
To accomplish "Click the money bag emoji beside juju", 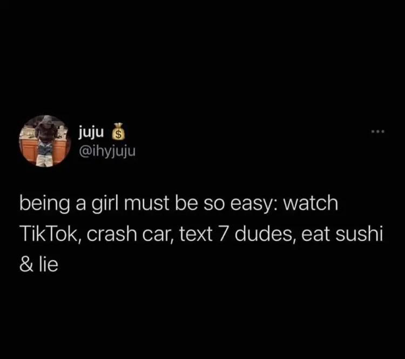I will click(118, 132).
